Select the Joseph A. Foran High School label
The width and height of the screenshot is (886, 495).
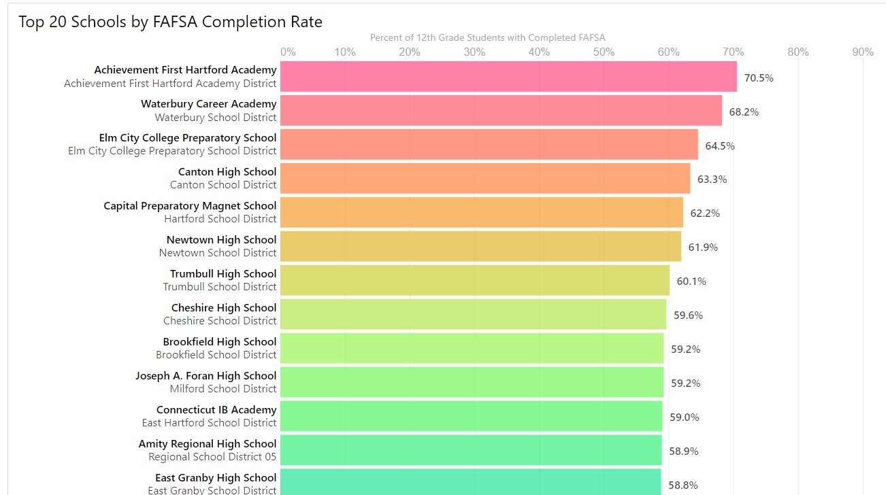pyautogui.click(x=206, y=376)
